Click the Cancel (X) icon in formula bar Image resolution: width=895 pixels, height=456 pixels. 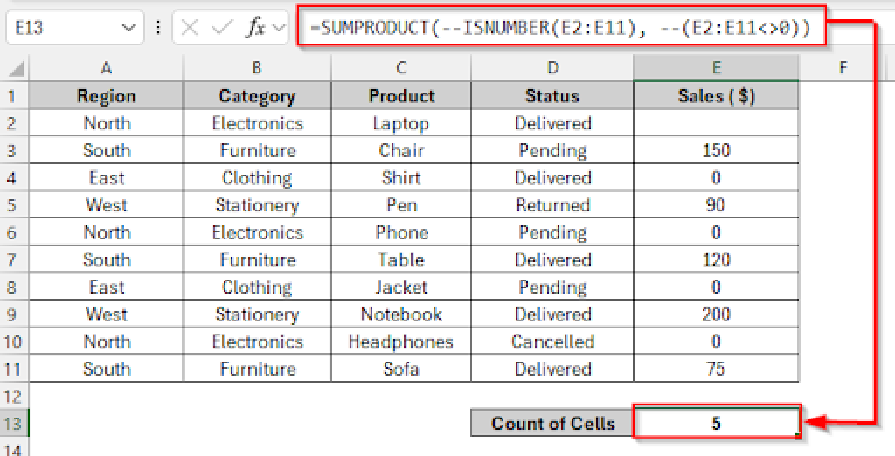190,27
